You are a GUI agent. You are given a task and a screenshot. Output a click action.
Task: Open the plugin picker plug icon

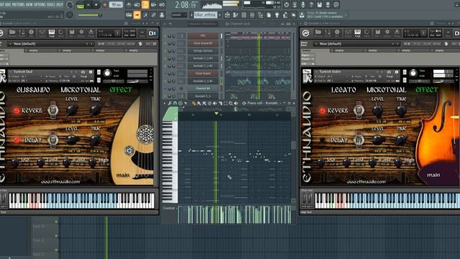tap(277, 14)
